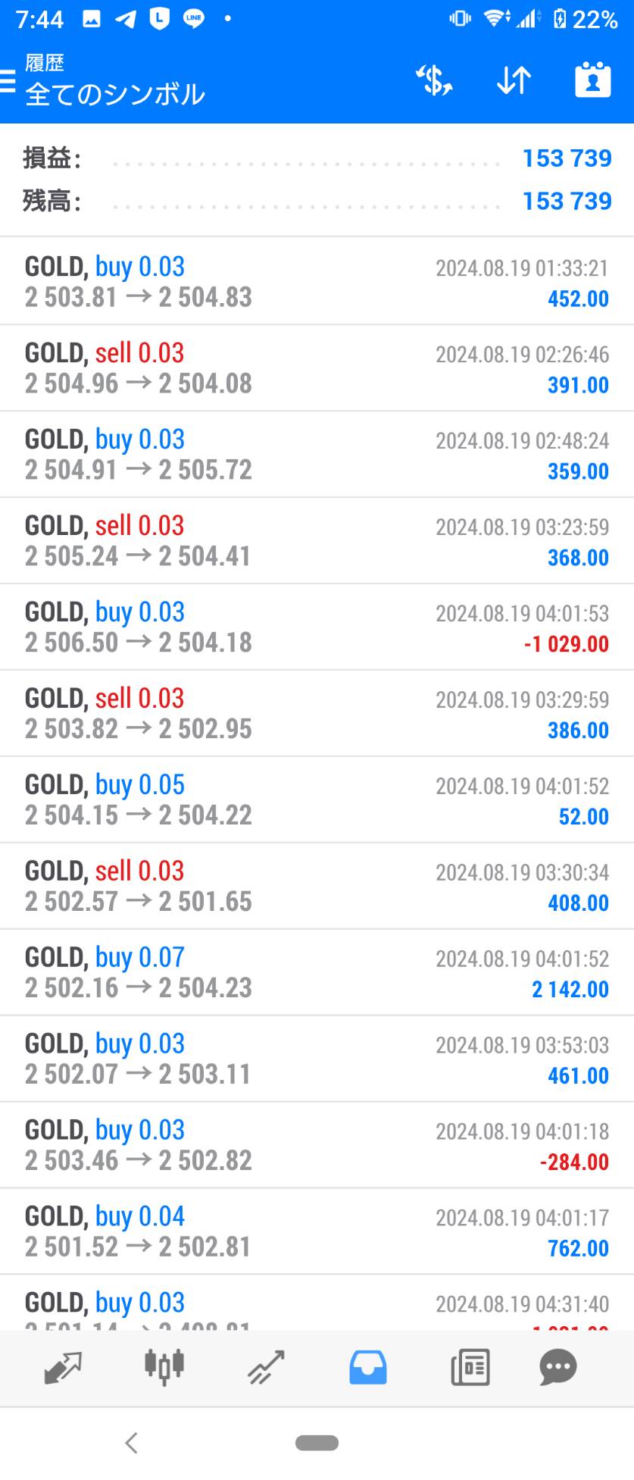The image size is (634, 1480).
Task: Open the 全てのシンボル symbol filter
Action: (115, 94)
